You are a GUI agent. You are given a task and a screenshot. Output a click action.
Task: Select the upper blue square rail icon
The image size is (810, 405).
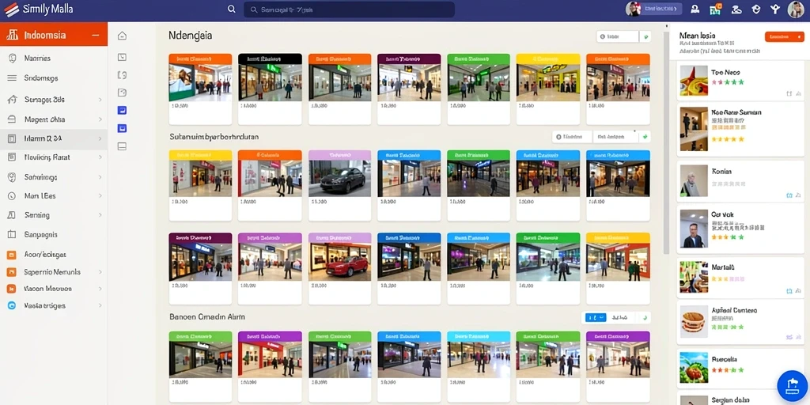(x=122, y=110)
